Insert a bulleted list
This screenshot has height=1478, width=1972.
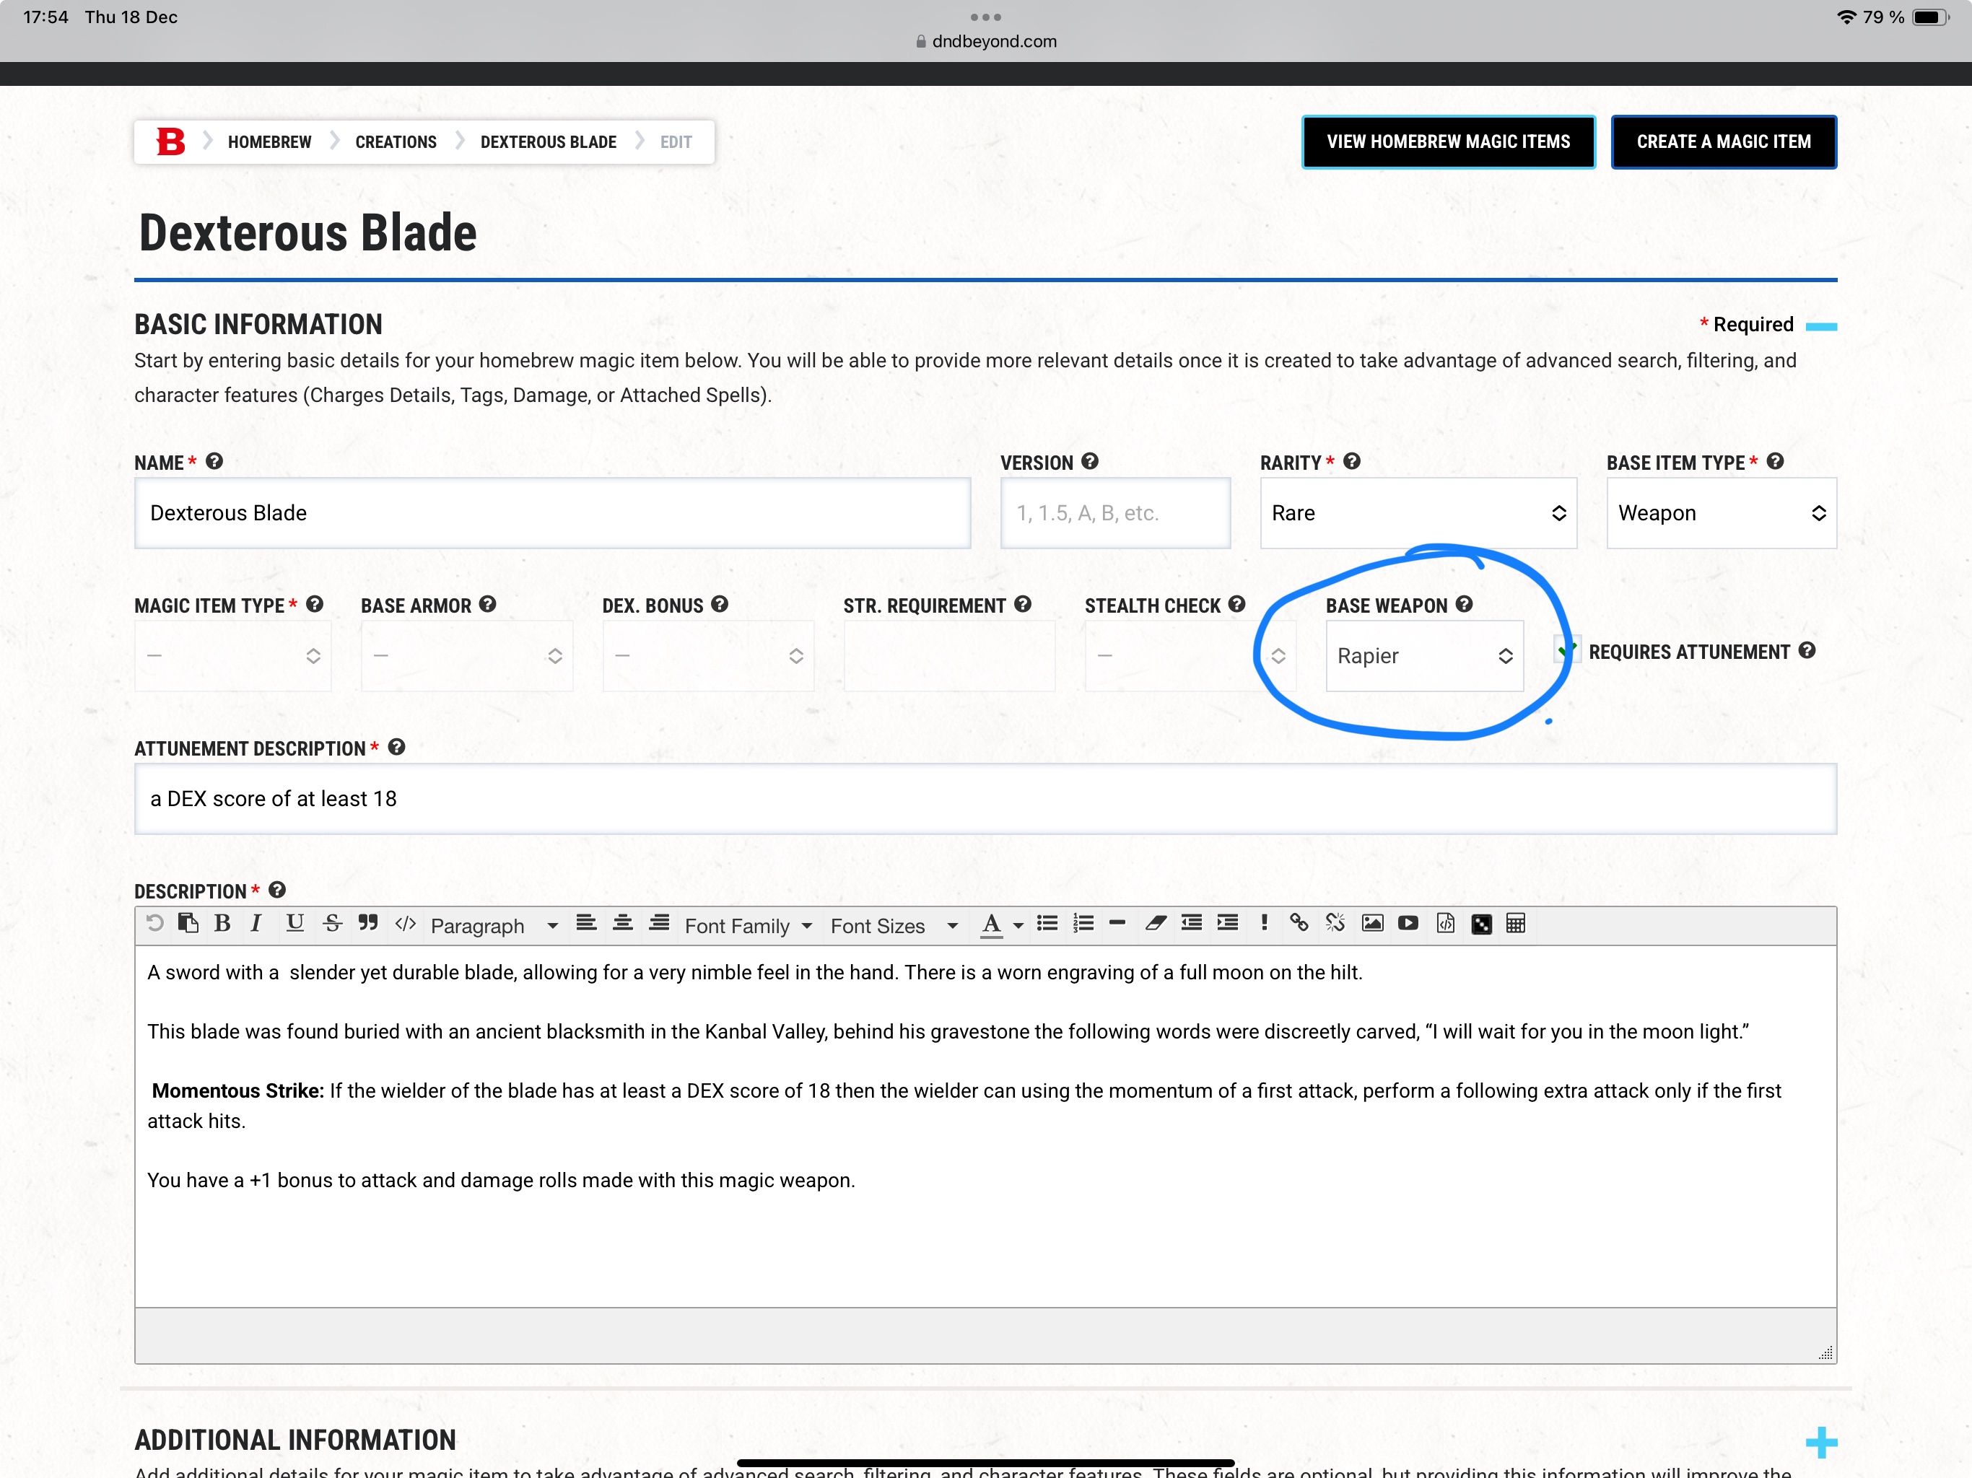(1047, 924)
